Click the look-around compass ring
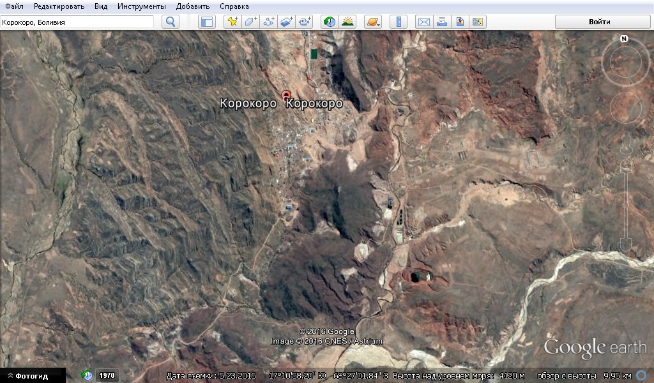This screenshot has height=383, width=654. coord(625,63)
